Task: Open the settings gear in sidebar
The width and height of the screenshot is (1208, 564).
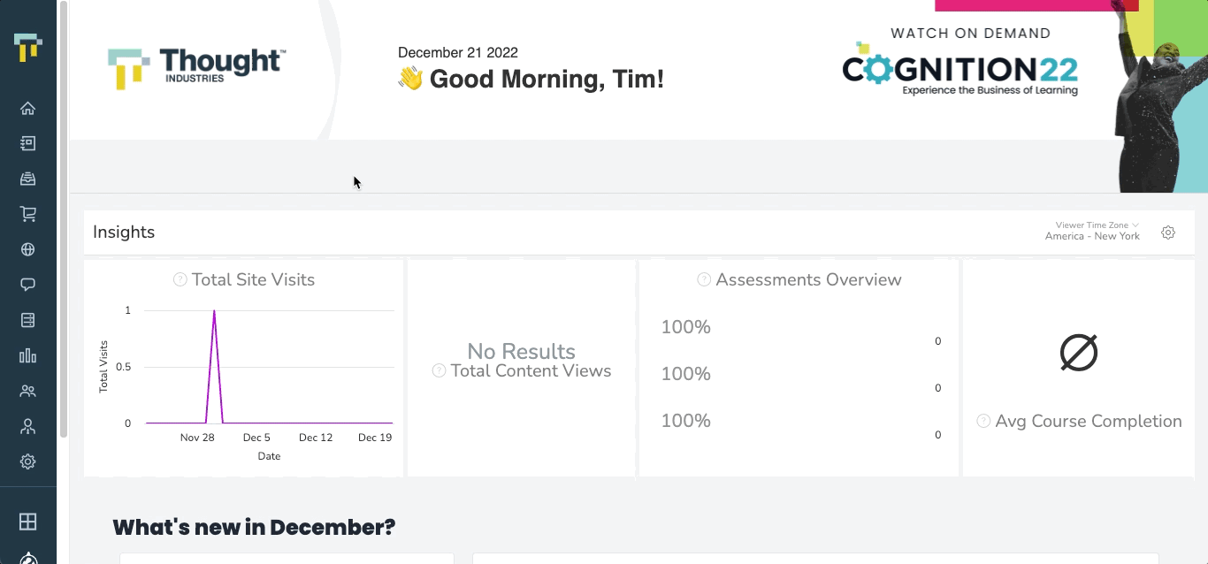Action: click(27, 461)
